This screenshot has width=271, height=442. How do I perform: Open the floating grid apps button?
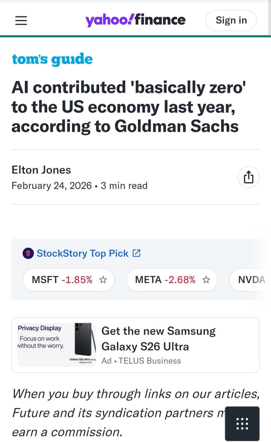coord(242,423)
